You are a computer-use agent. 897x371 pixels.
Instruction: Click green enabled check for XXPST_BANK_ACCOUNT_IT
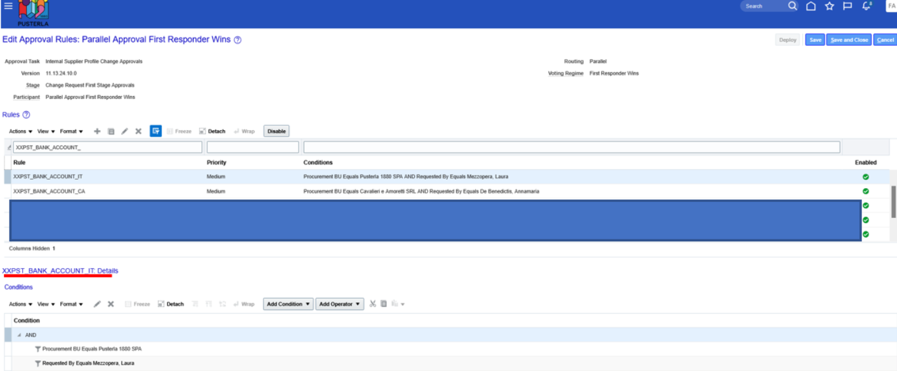[x=865, y=177]
